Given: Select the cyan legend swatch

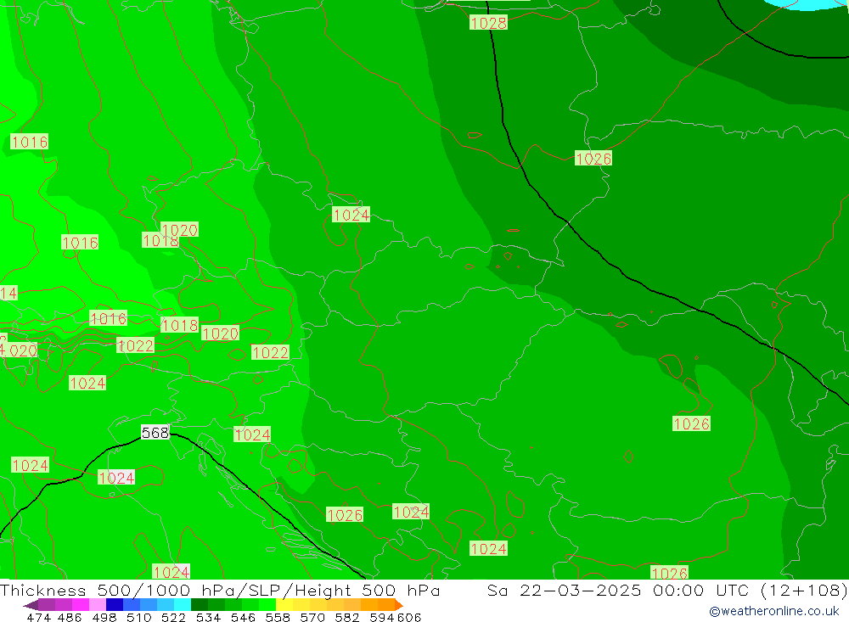Looking at the screenshot, I should (183, 605).
